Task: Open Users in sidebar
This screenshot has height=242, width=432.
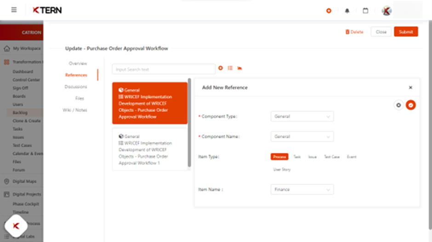Action: click(17, 104)
